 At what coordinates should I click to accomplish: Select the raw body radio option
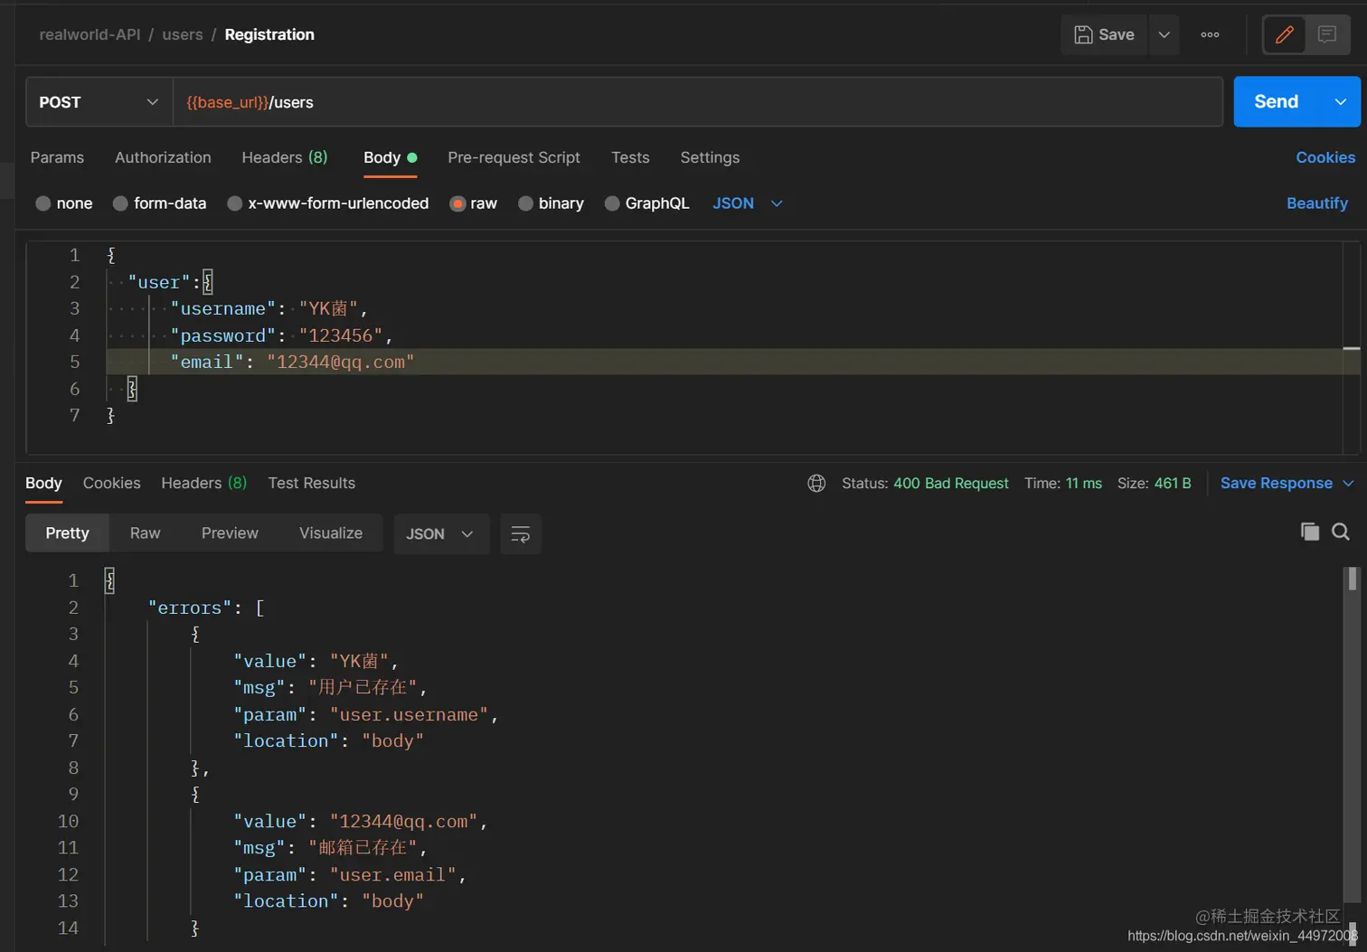coord(457,203)
